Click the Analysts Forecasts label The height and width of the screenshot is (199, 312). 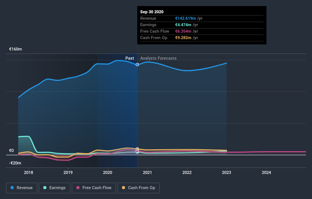[x=158, y=58]
